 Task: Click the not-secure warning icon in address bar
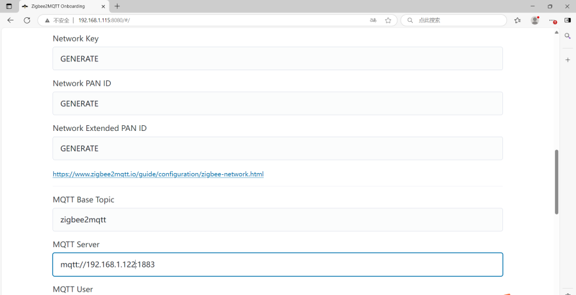47,20
